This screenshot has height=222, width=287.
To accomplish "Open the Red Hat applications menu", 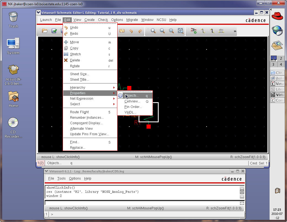I will (x=277, y=16).
